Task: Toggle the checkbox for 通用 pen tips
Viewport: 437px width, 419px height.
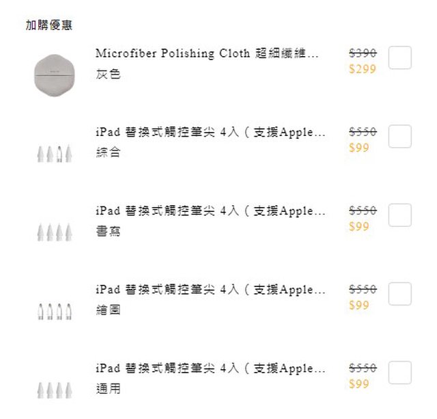Action: [399, 373]
